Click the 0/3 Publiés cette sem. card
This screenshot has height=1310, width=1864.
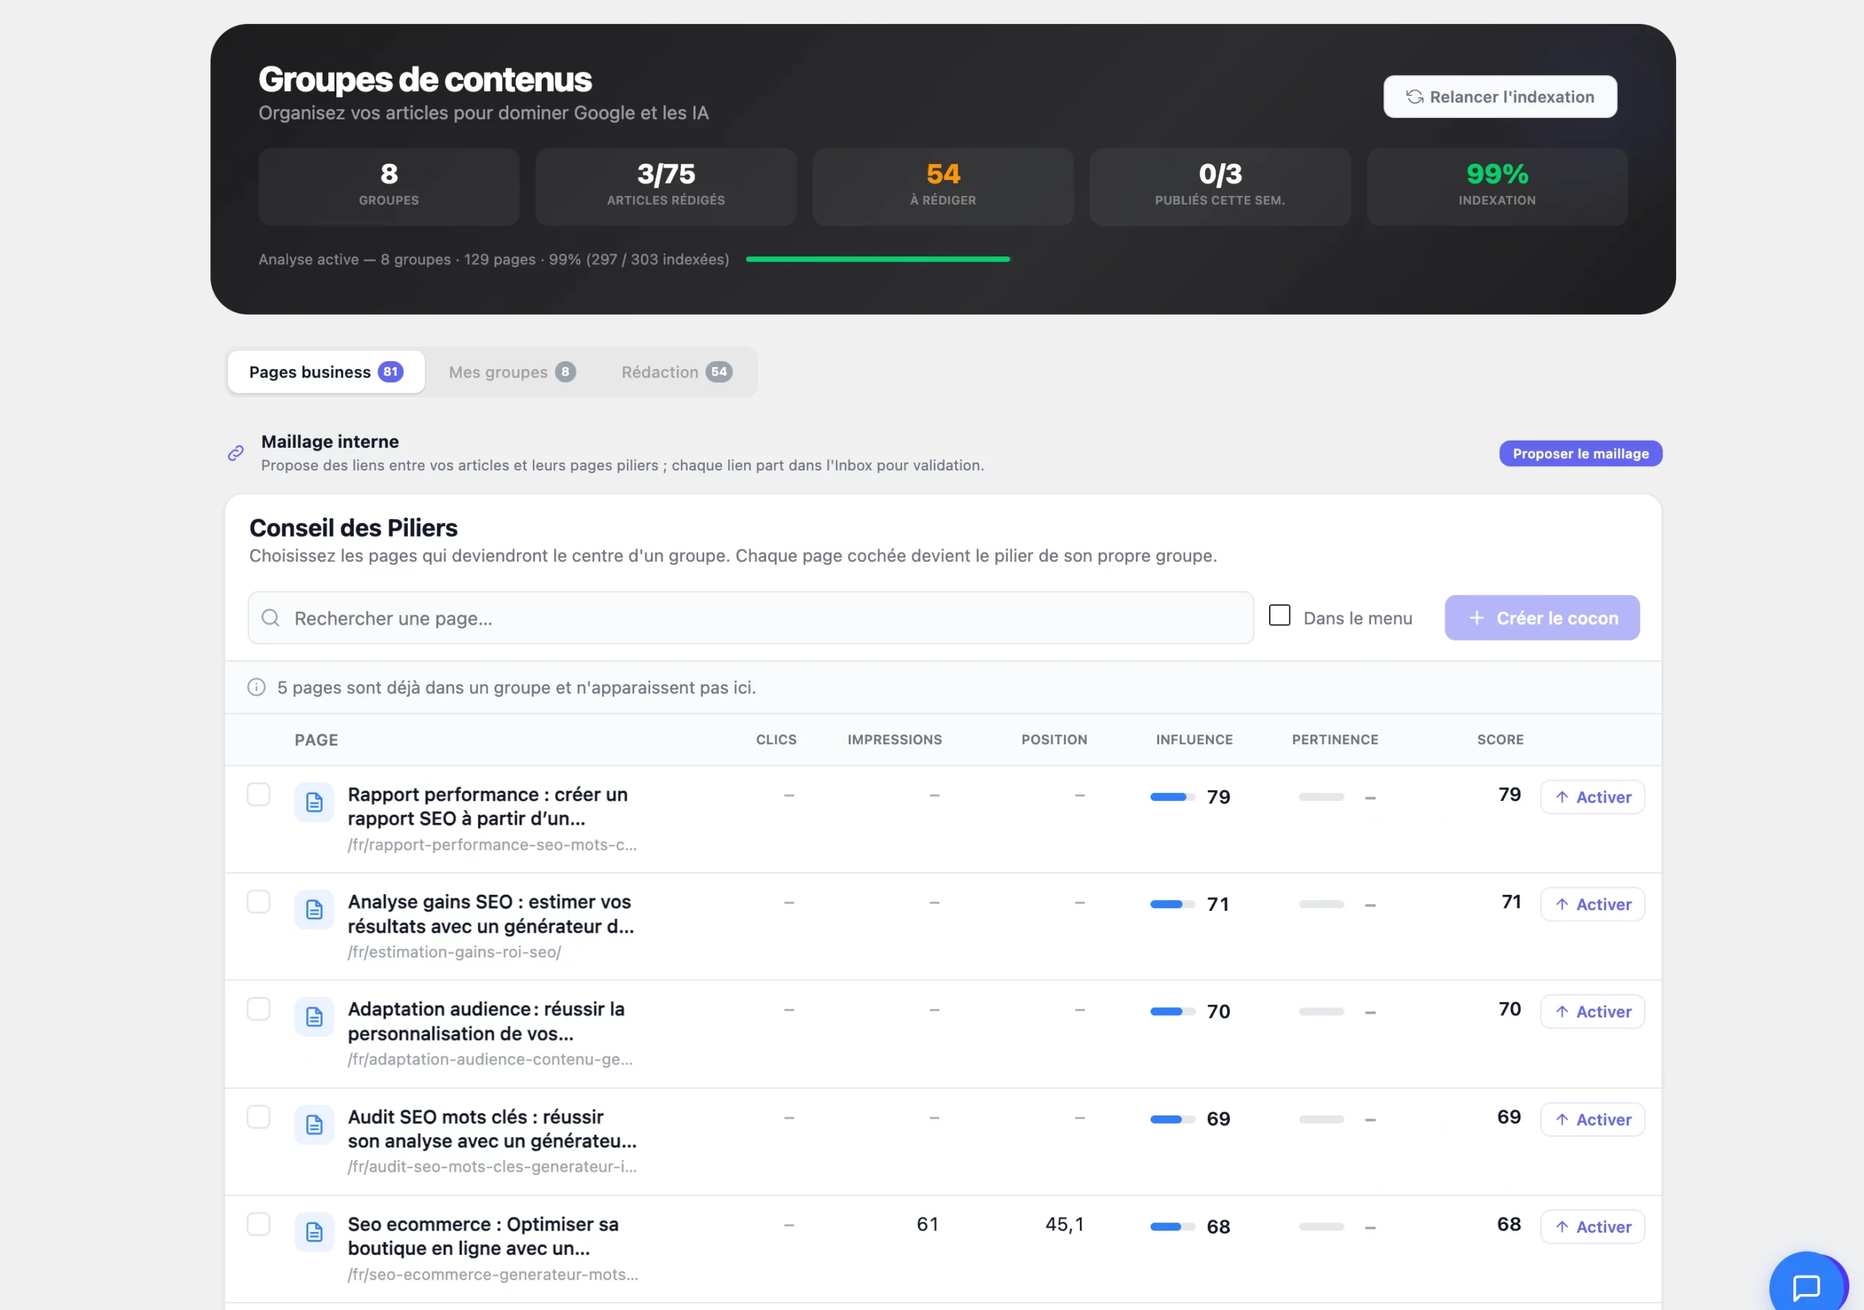(1220, 186)
